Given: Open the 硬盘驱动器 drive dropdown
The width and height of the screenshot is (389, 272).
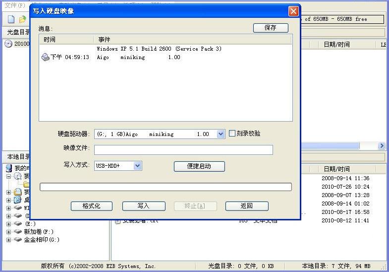Looking at the screenshot, I should [221, 134].
